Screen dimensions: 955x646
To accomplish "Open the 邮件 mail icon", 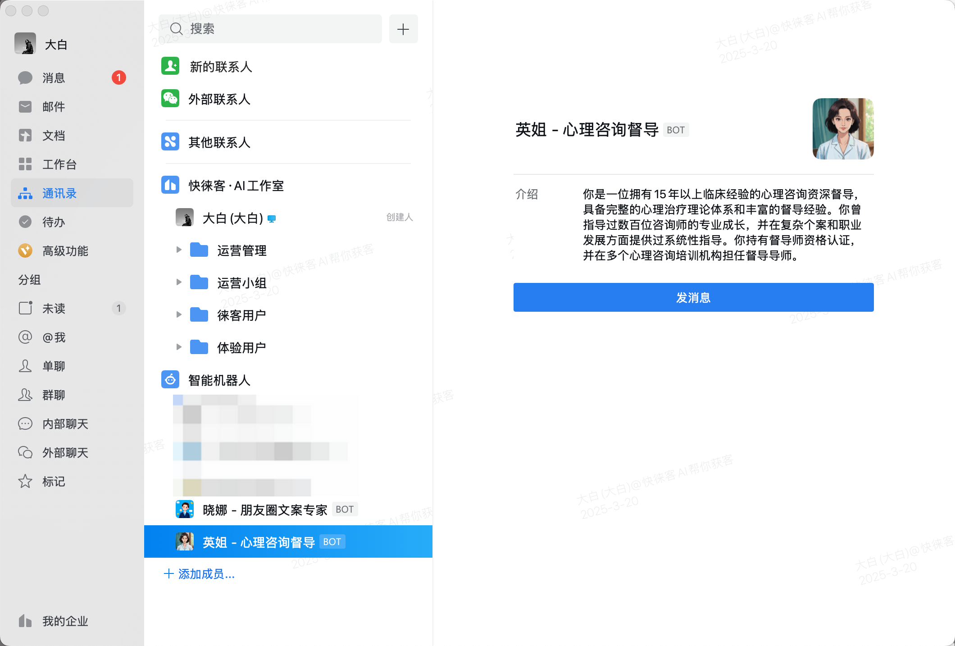I will pyautogui.click(x=25, y=107).
